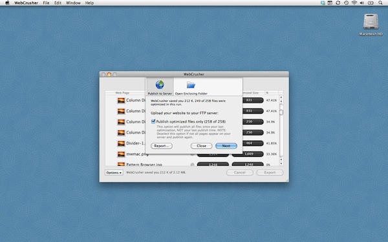
Task: Click the WebCrusher saved you status text
Action: point(156,172)
